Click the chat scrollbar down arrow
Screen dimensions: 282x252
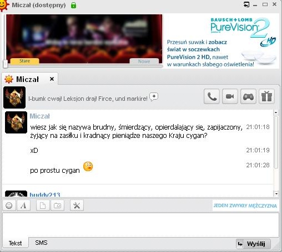coord(276,193)
